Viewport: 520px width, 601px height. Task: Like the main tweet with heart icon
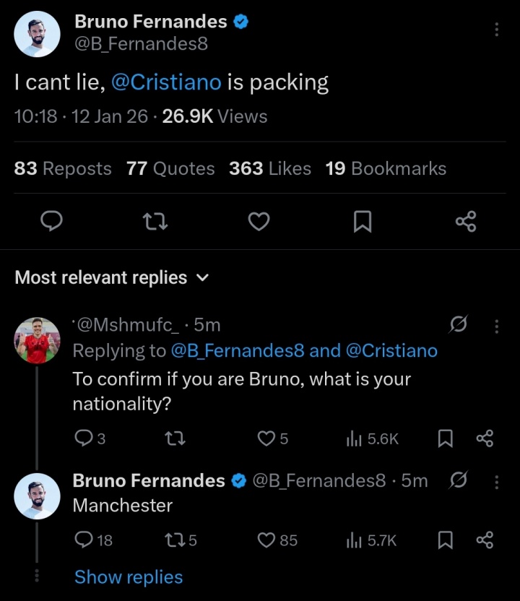click(x=259, y=222)
